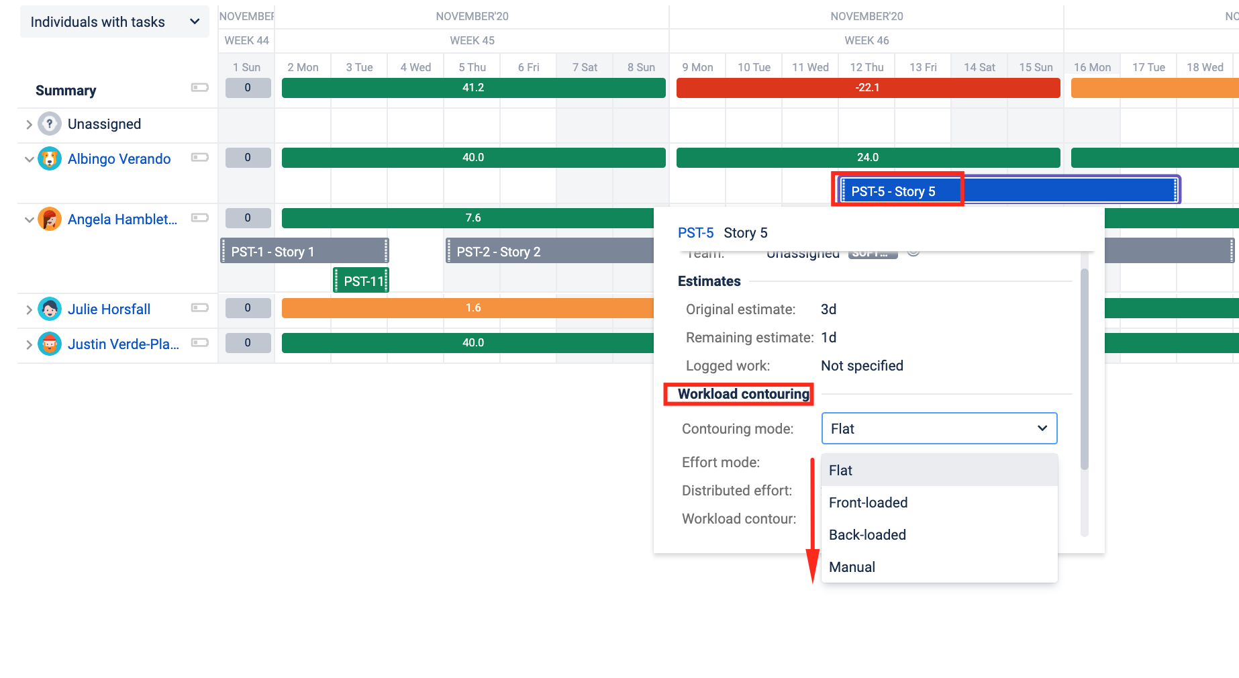
Task: Click the Workload contouring section heading
Action: (743, 394)
